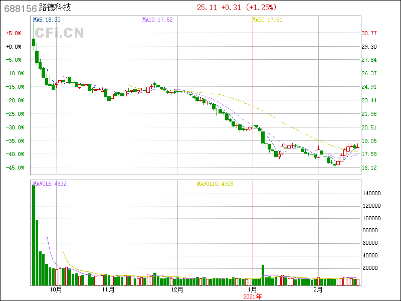Select the MA30:17.81 indicator label
The height and width of the screenshot is (301, 401).
click(267, 20)
